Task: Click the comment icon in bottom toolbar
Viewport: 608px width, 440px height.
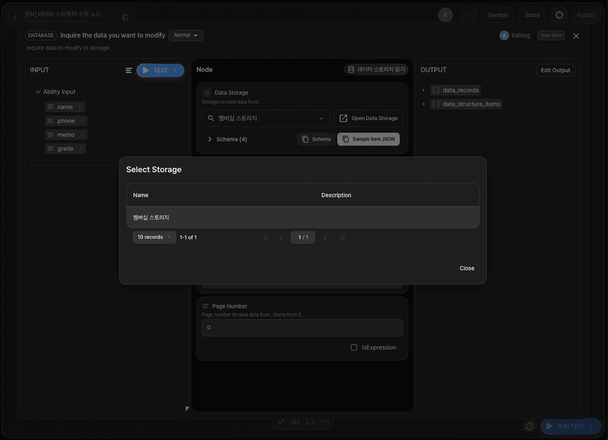Action: click(x=310, y=421)
